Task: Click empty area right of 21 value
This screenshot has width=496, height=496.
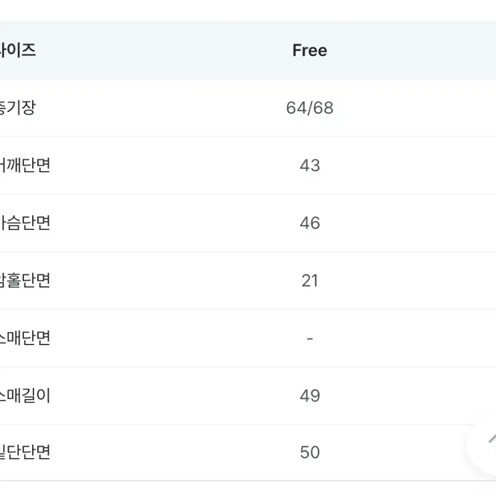Action: (408, 280)
